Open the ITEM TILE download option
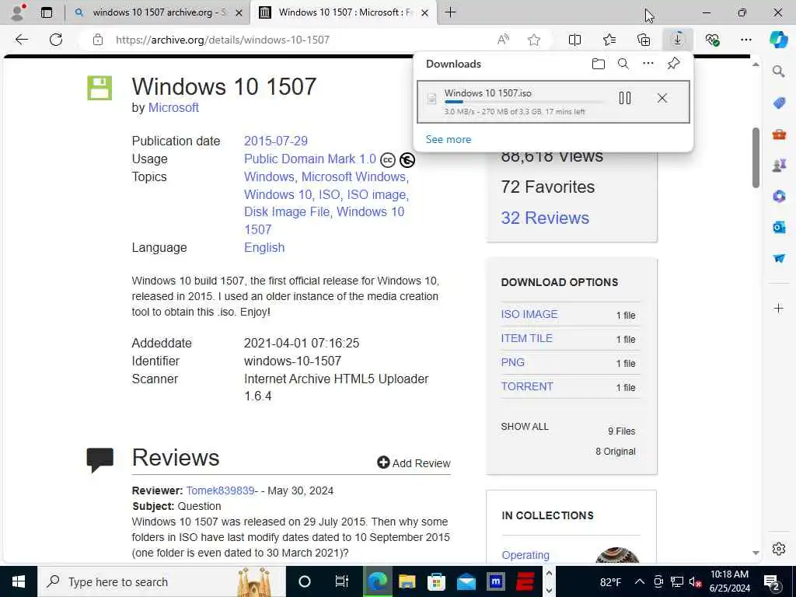The height and width of the screenshot is (597, 796). (x=526, y=338)
